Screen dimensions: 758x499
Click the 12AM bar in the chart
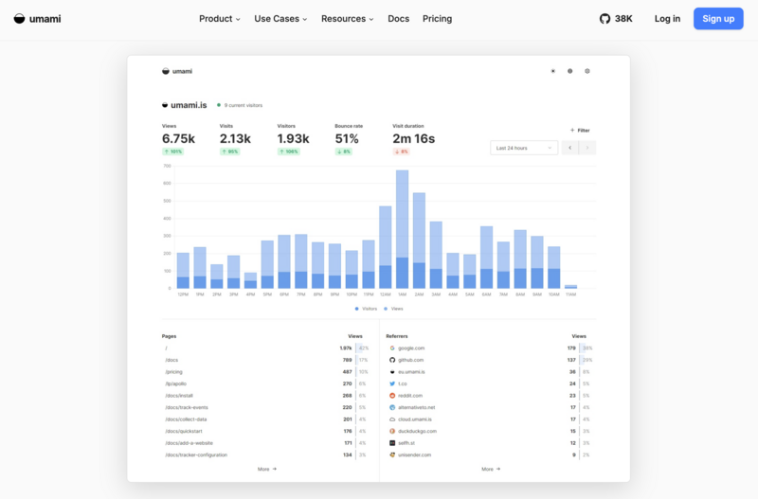[386, 247]
